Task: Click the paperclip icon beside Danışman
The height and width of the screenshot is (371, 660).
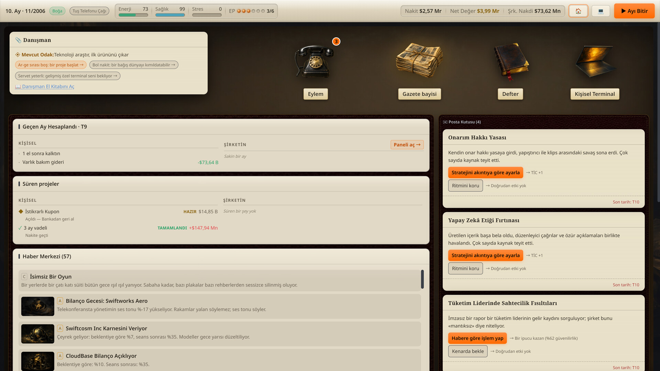Action: (x=18, y=40)
